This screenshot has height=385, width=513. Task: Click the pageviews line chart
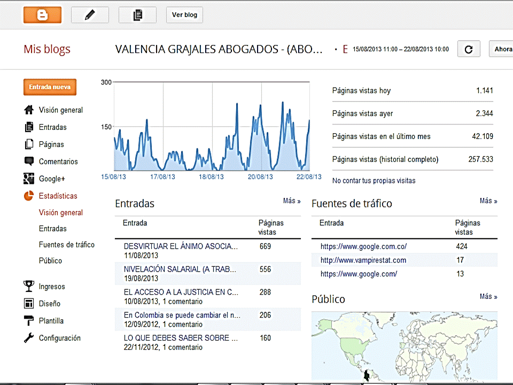tap(212, 126)
